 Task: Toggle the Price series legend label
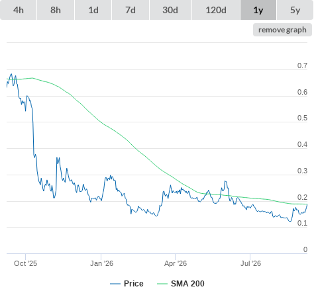134,284
